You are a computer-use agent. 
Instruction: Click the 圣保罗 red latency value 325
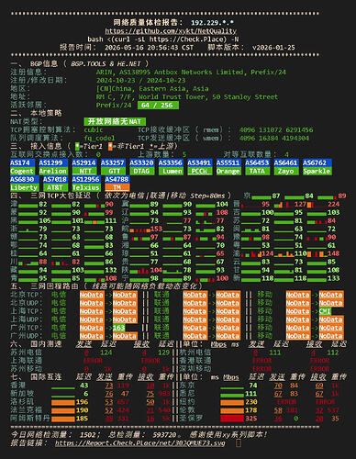tap(251, 419)
